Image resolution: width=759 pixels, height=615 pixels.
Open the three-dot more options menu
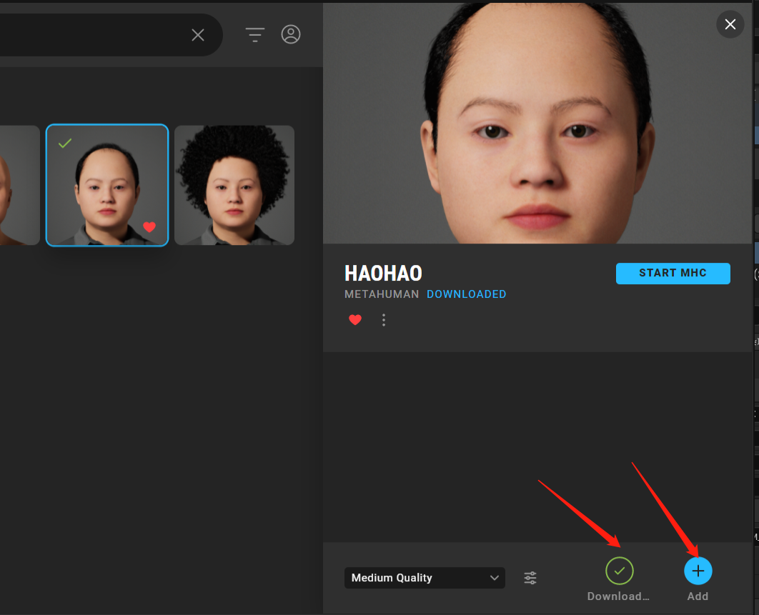pyautogui.click(x=383, y=320)
